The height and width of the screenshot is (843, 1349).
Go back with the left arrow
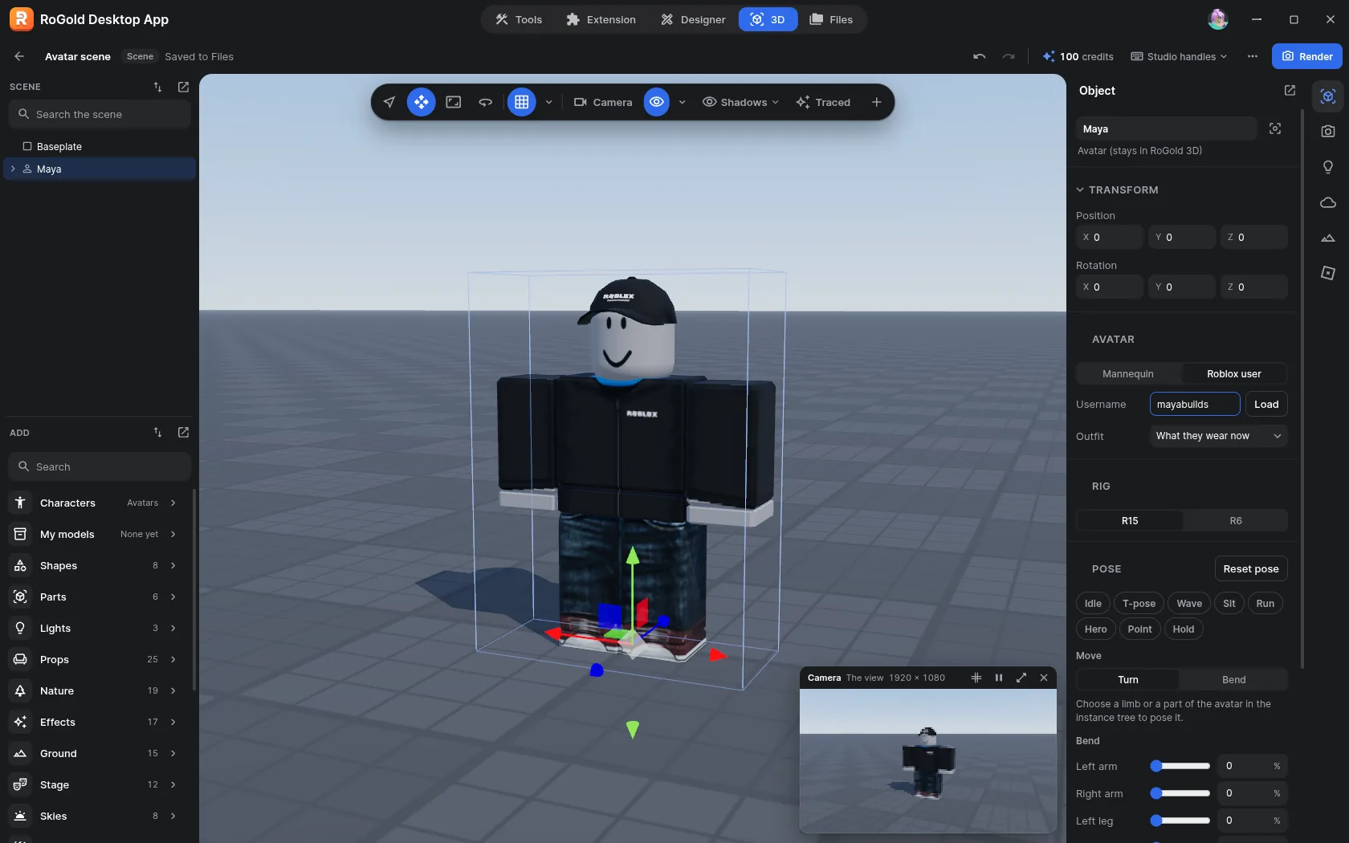(19, 56)
